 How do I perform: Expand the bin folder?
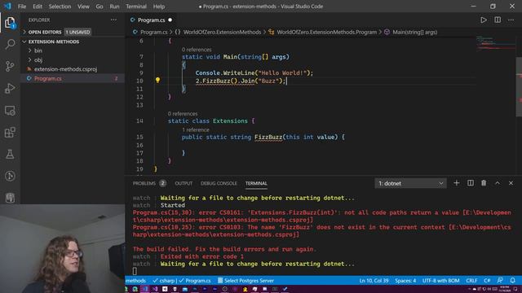(38, 50)
